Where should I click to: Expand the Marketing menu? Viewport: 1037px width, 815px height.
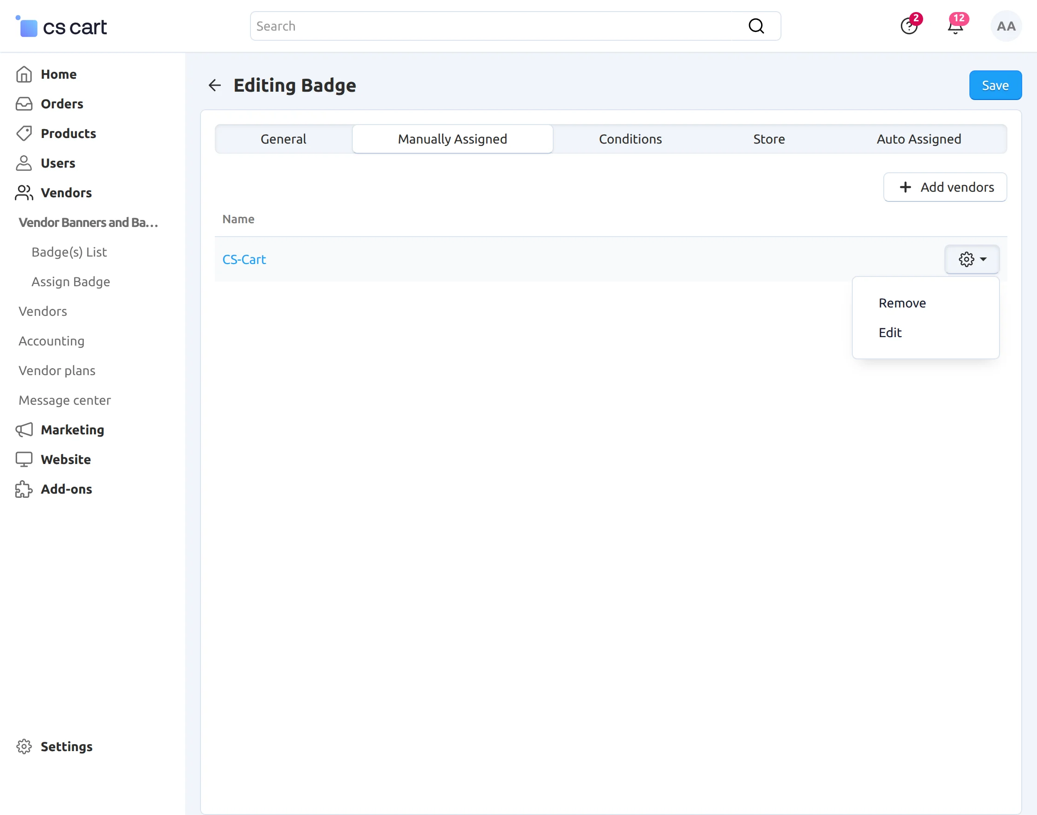coord(72,430)
